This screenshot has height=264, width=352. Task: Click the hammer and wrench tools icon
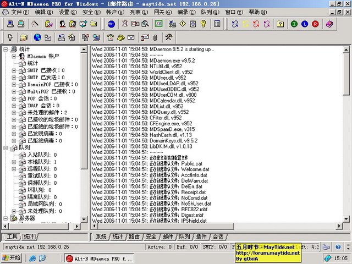click(169, 37)
